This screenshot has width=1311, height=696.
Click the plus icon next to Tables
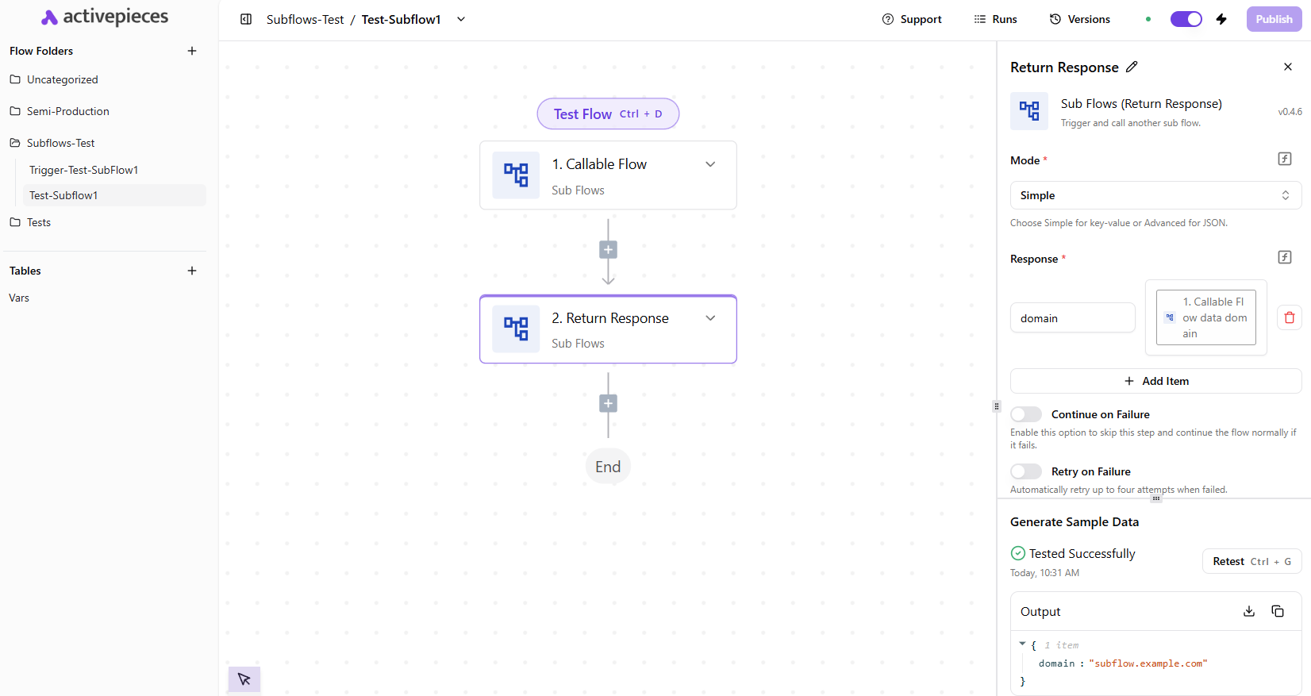click(x=191, y=271)
